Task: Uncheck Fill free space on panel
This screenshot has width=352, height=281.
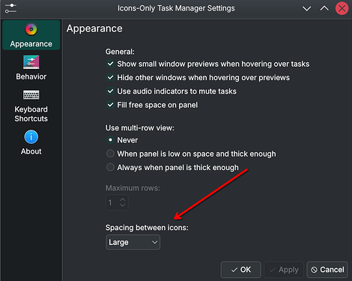Action: pyautogui.click(x=110, y=105)
